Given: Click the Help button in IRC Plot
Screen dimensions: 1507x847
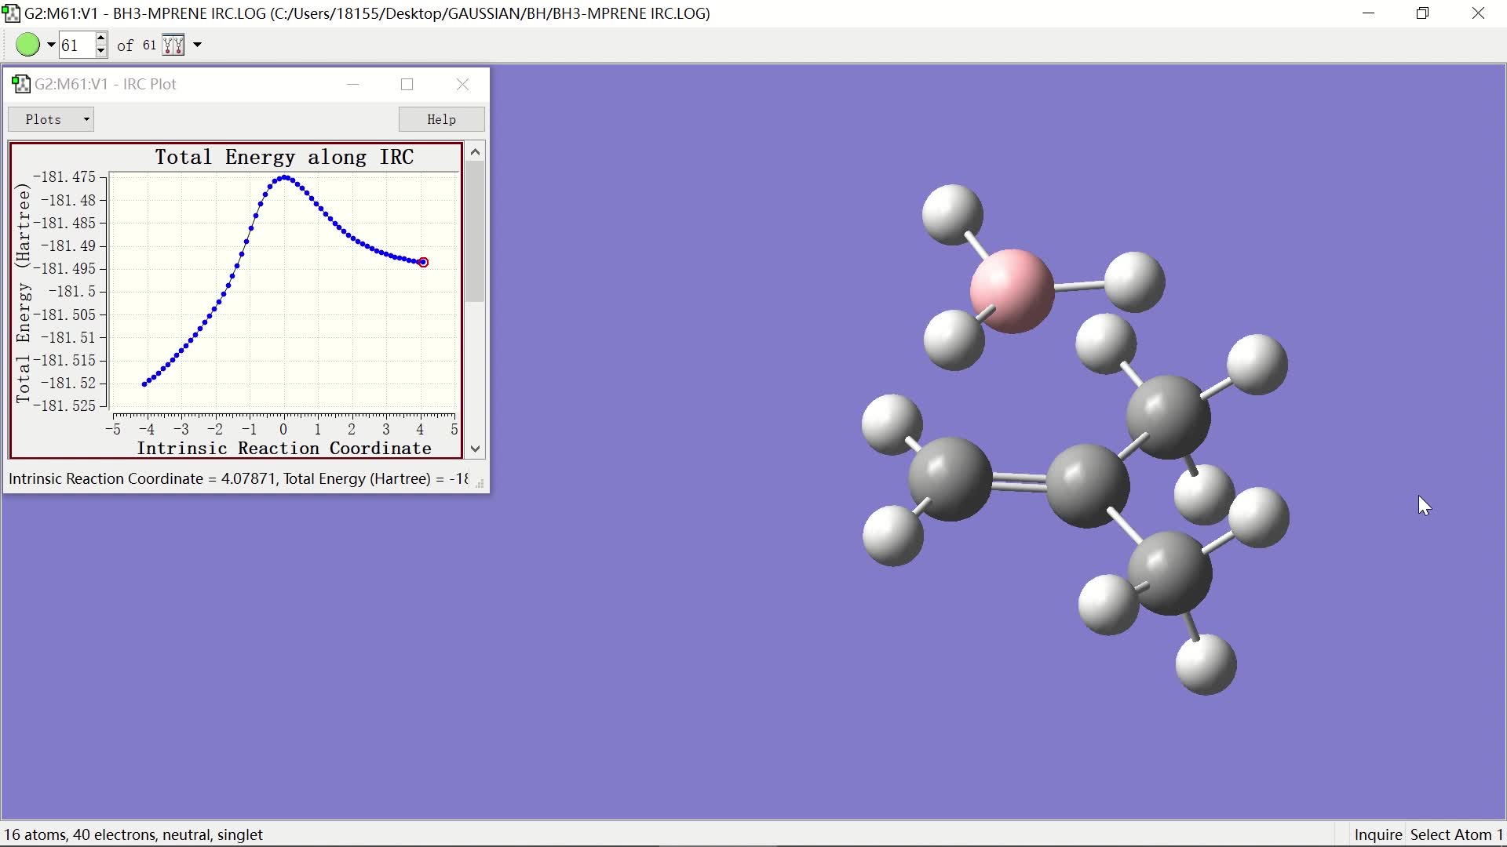Looking at the screenshot, I should (x=442, y=119).
